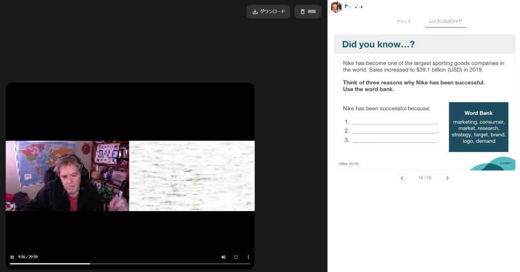Click the "Did you know…?" slide heading
The image size is (520, 272).
coord(378,45)
